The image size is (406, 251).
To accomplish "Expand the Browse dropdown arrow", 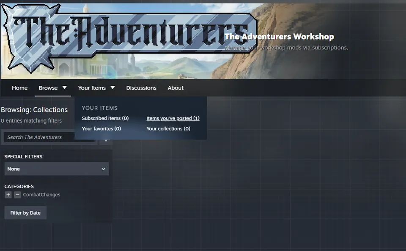I will click(64, 88).
